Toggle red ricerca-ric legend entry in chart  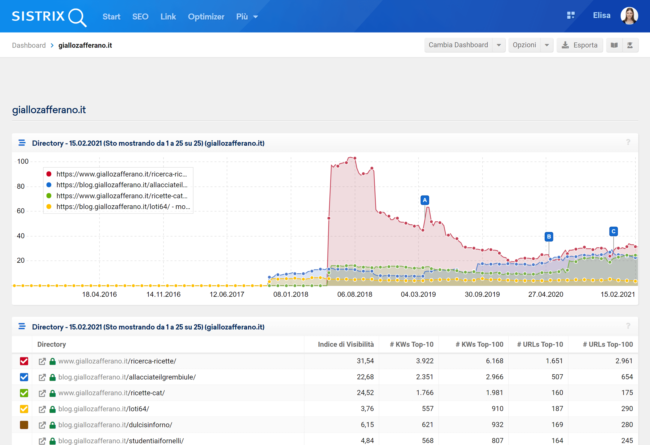[117, 174]
